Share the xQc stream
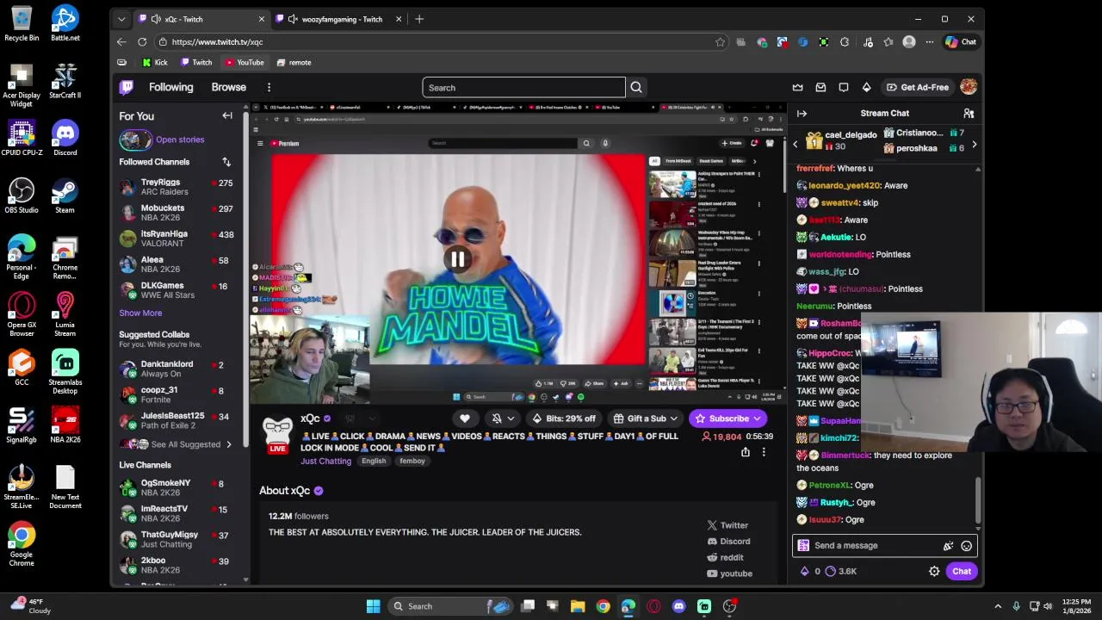The width and height of the screenshot is (1102, 620). 745,452
